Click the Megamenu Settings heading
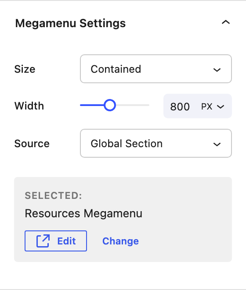 pos(70,23)
